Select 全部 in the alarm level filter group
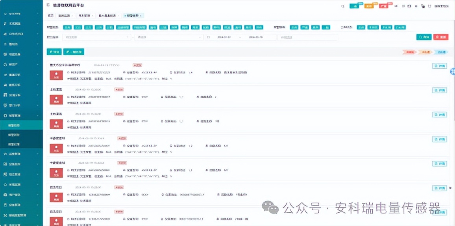 click(x=294, y=27)
